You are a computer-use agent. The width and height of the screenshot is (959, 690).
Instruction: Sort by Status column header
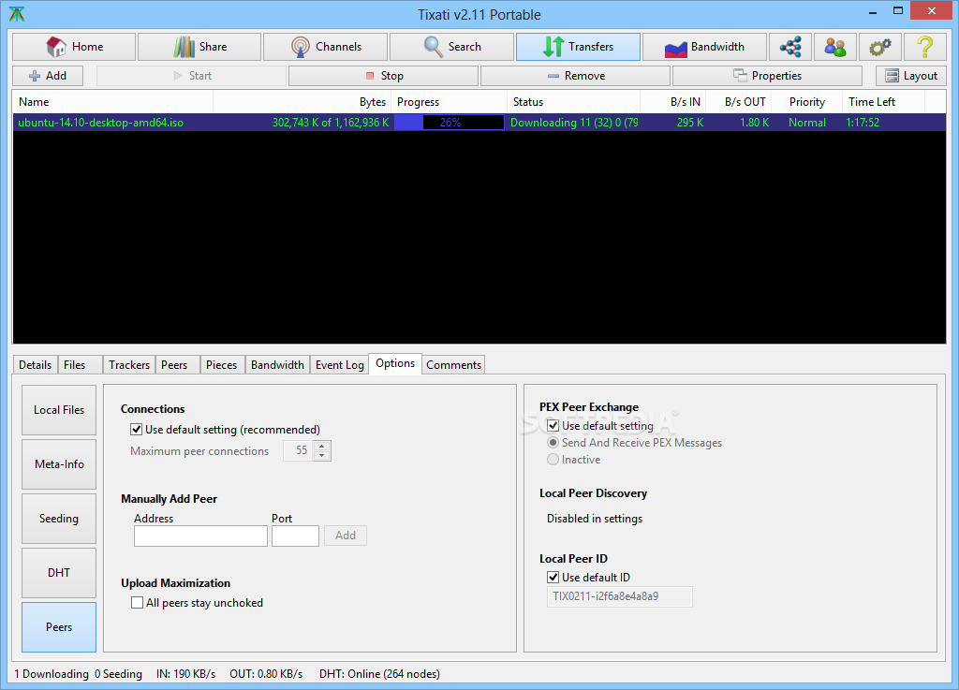pyautogui.click(x=574, y=102)
